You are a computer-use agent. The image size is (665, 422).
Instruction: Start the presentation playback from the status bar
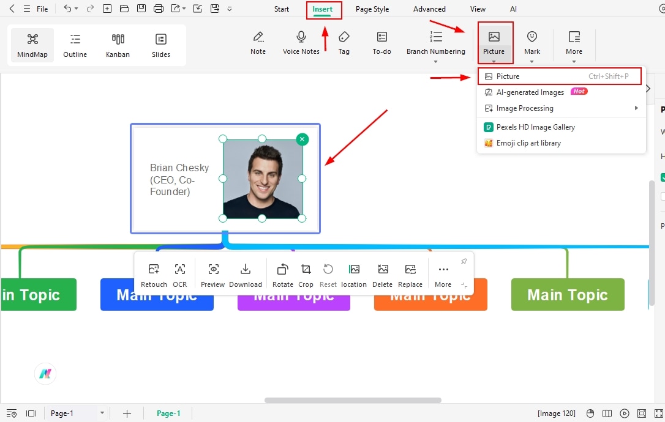(625, 413)
